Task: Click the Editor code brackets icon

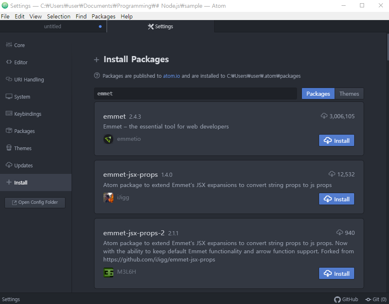Action: pos(9,62)
